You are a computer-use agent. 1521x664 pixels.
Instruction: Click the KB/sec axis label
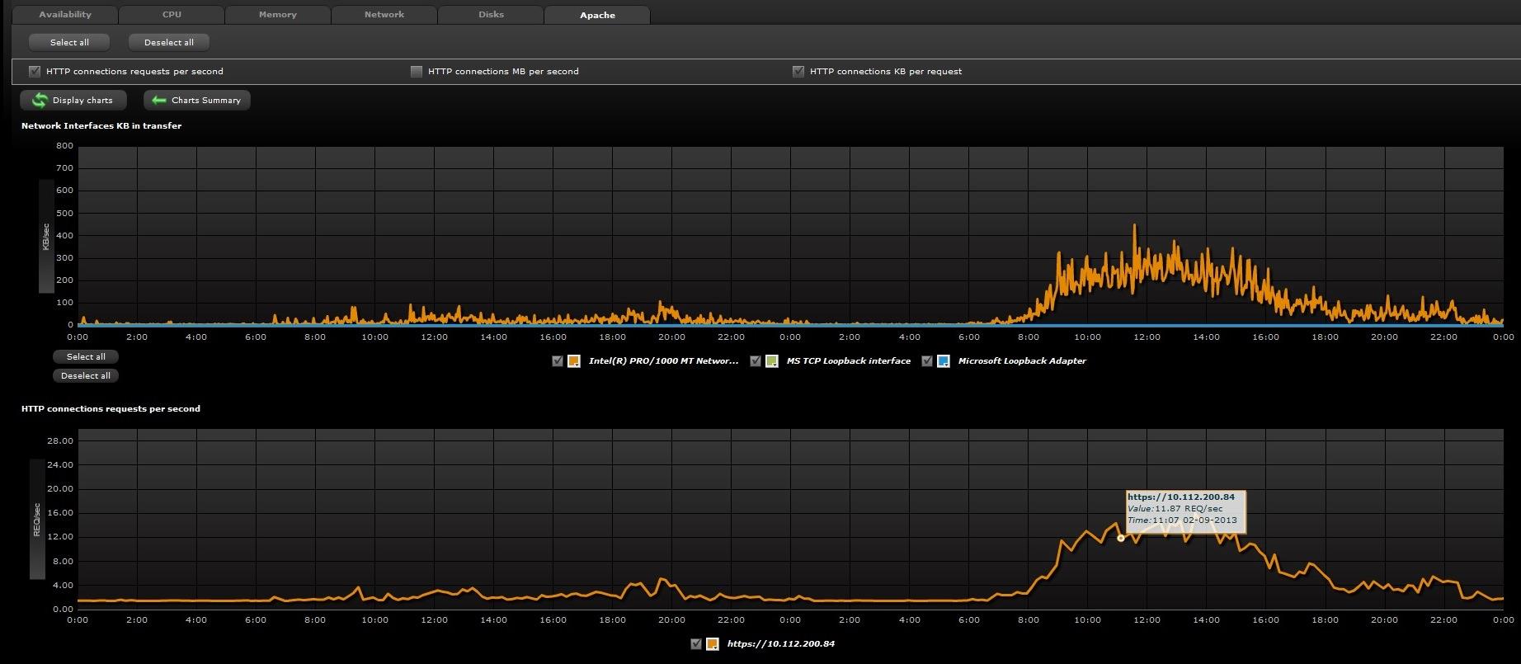coord(46,237)
